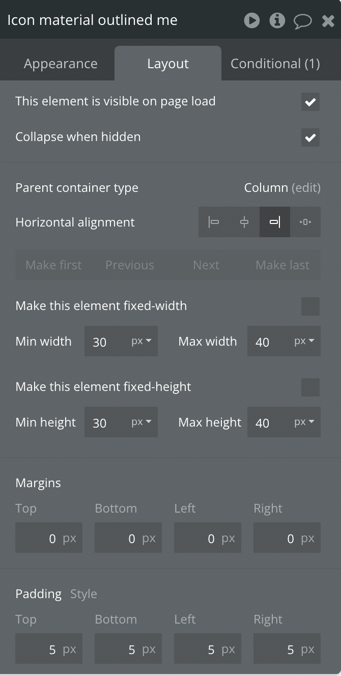Open the comment bubble icon
This screenshot has width=341, height=676.
303,21
